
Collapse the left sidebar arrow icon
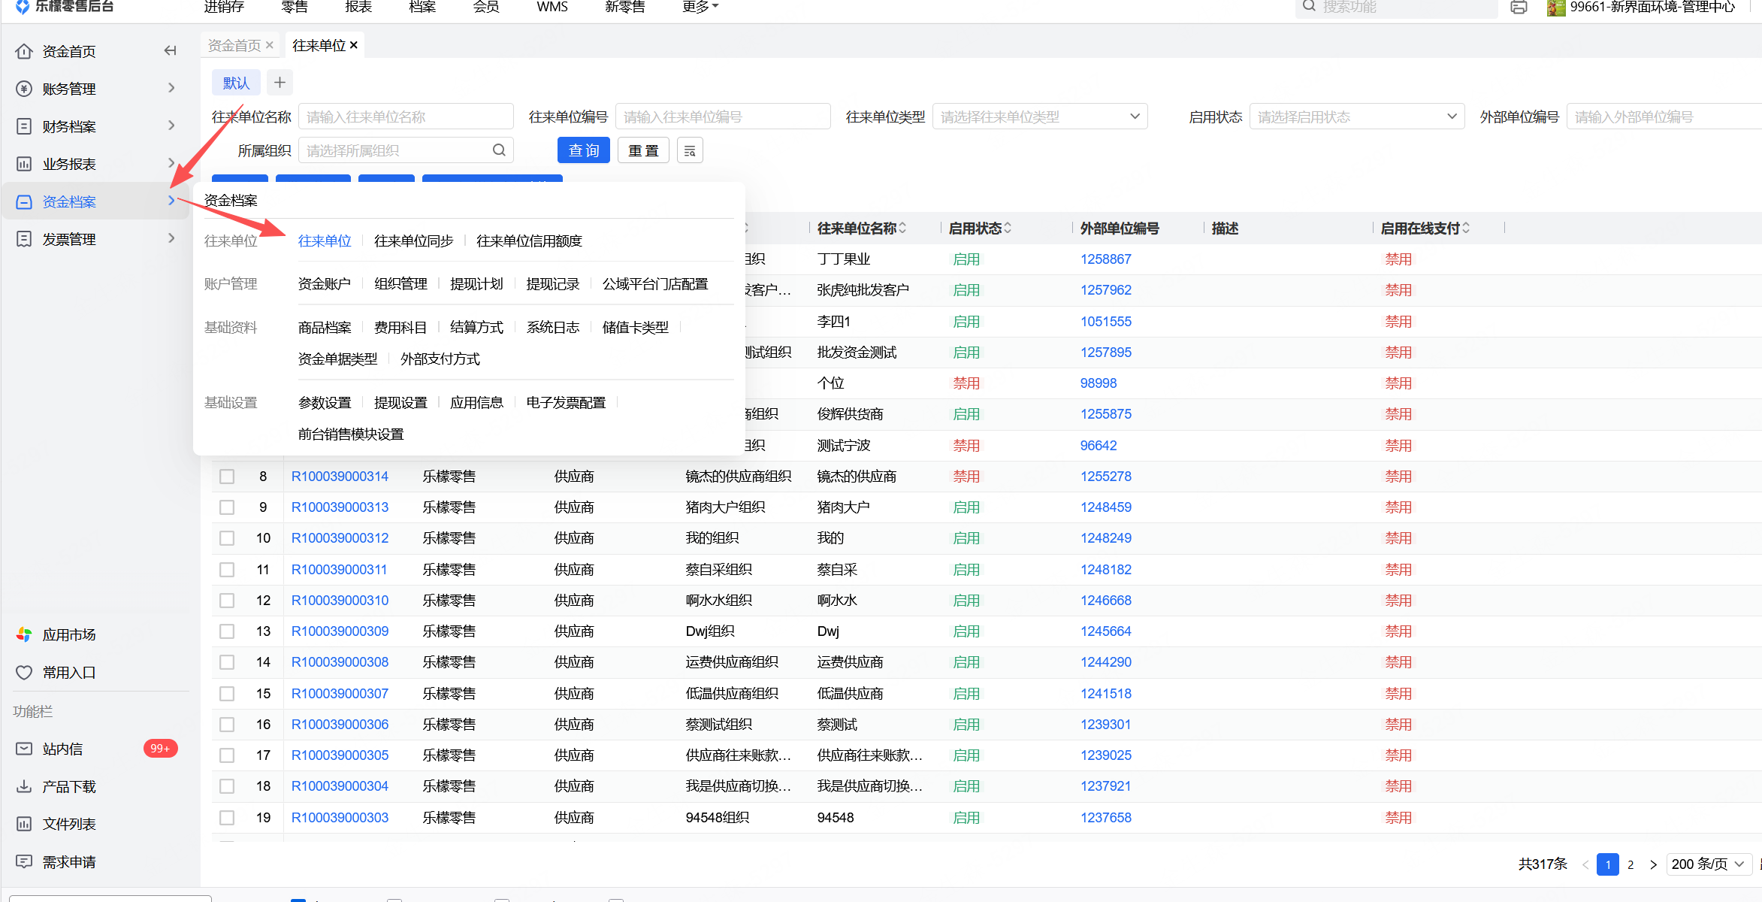171,51
